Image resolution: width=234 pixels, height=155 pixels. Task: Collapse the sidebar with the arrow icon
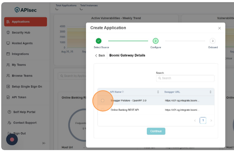(x=44, y=143)
